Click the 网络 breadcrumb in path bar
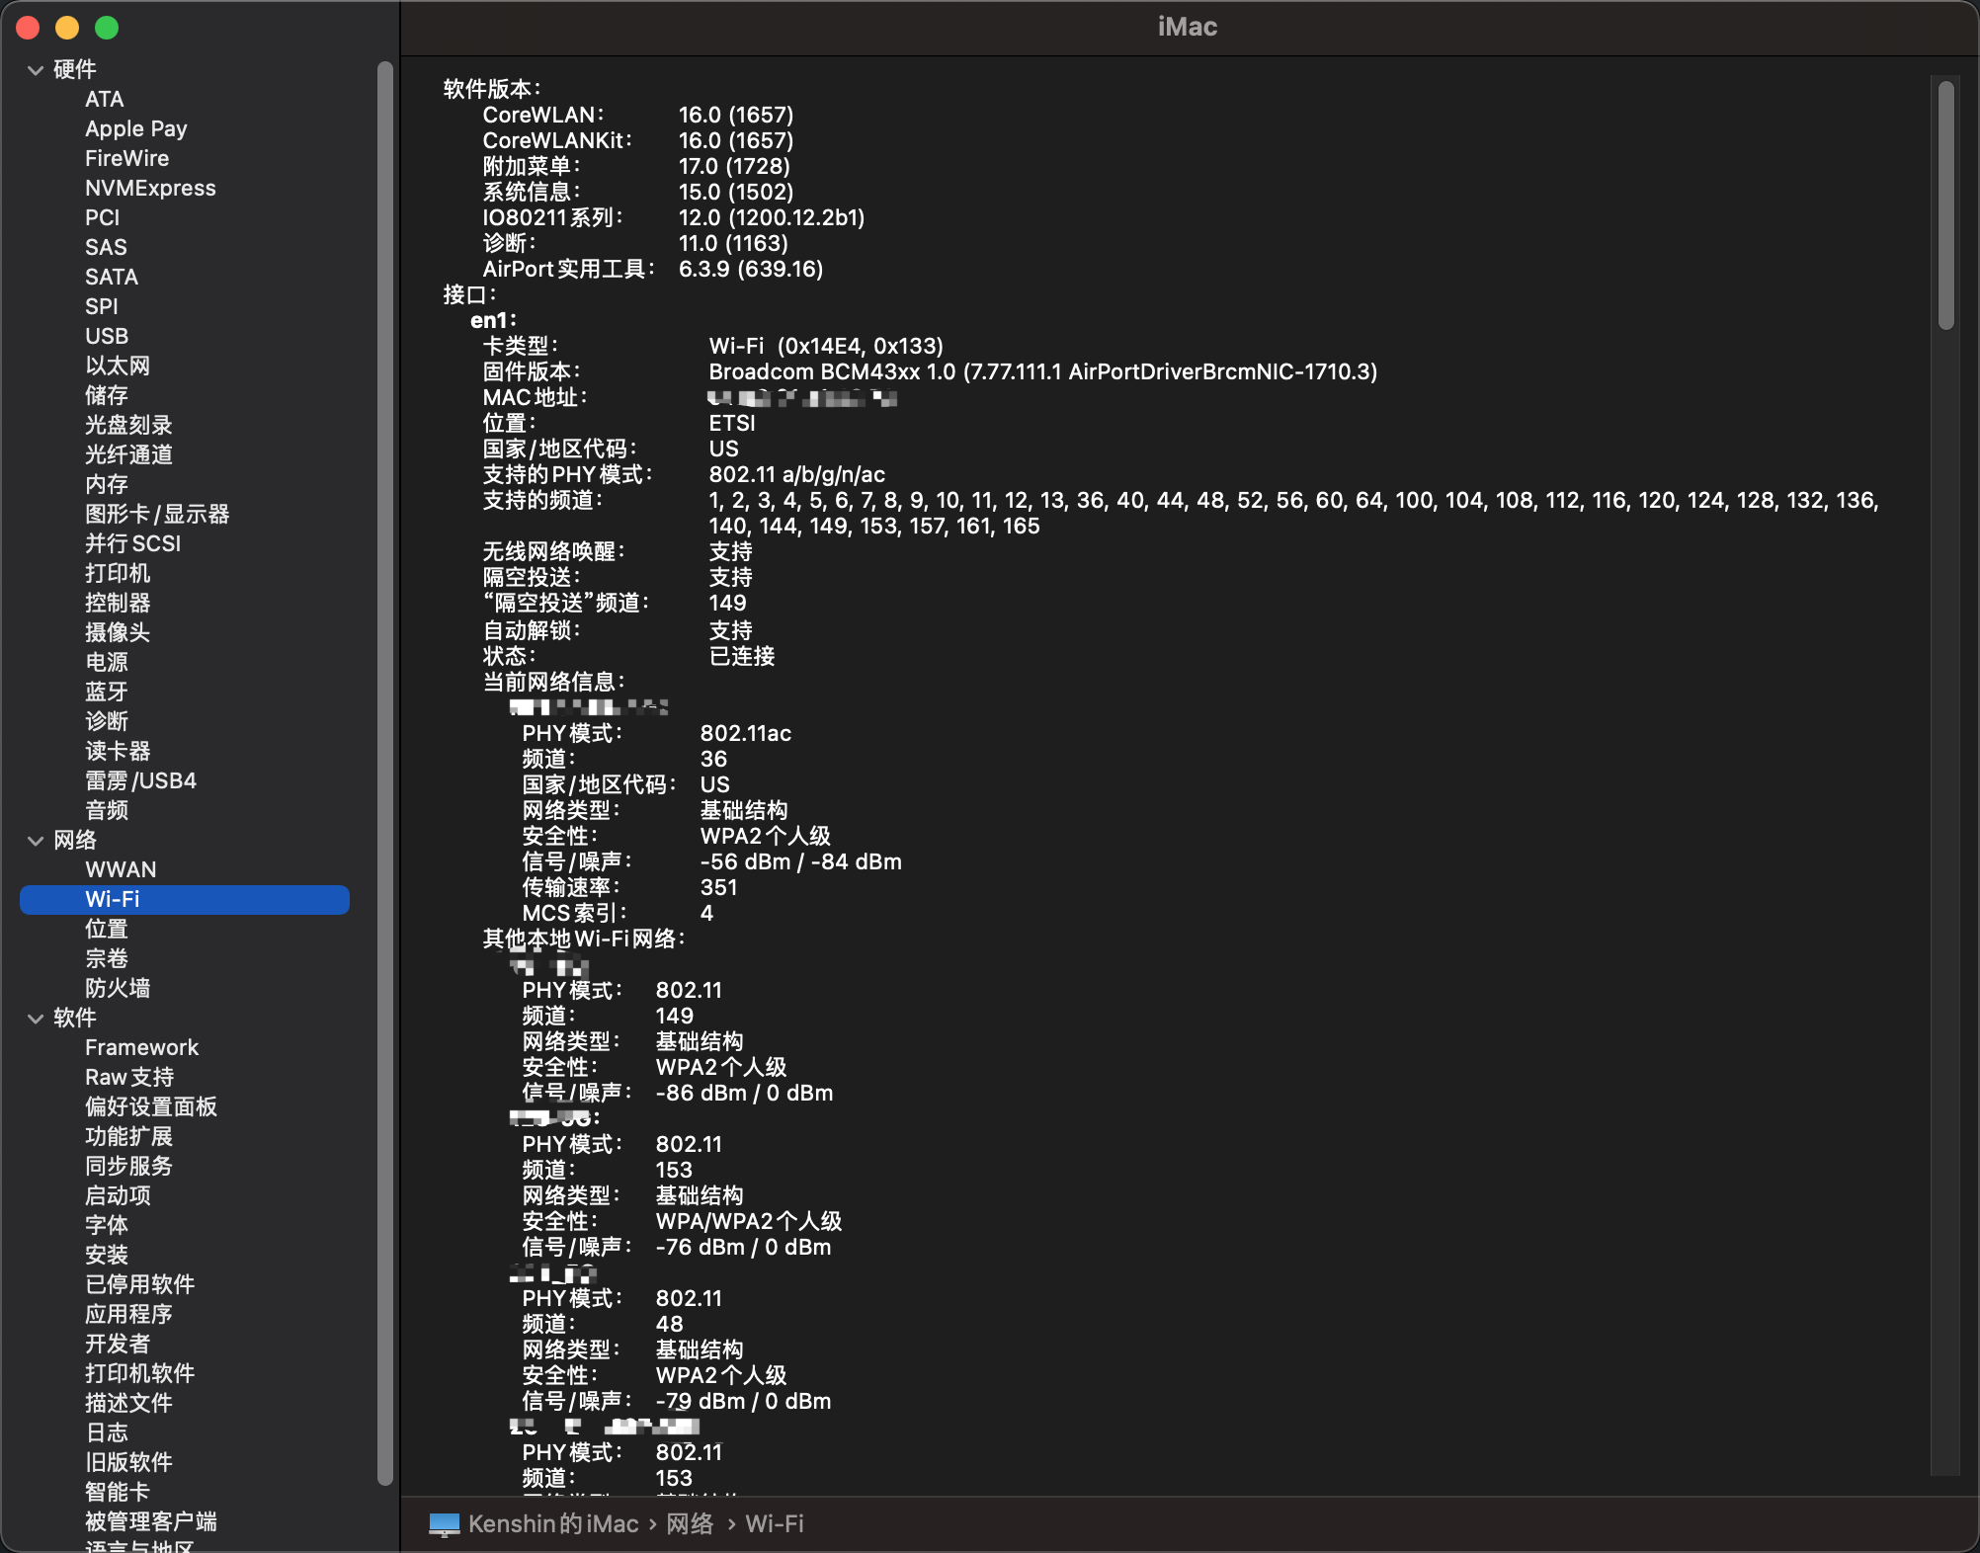Screen dimensions: 1980x1553 pos(690,1524)
